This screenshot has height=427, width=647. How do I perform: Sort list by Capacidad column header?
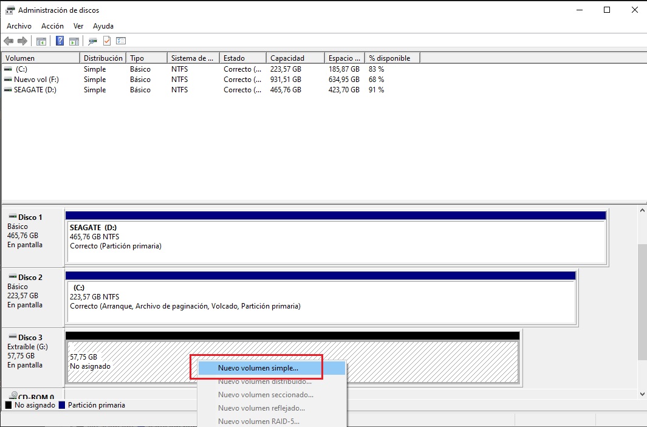(287, 58)
